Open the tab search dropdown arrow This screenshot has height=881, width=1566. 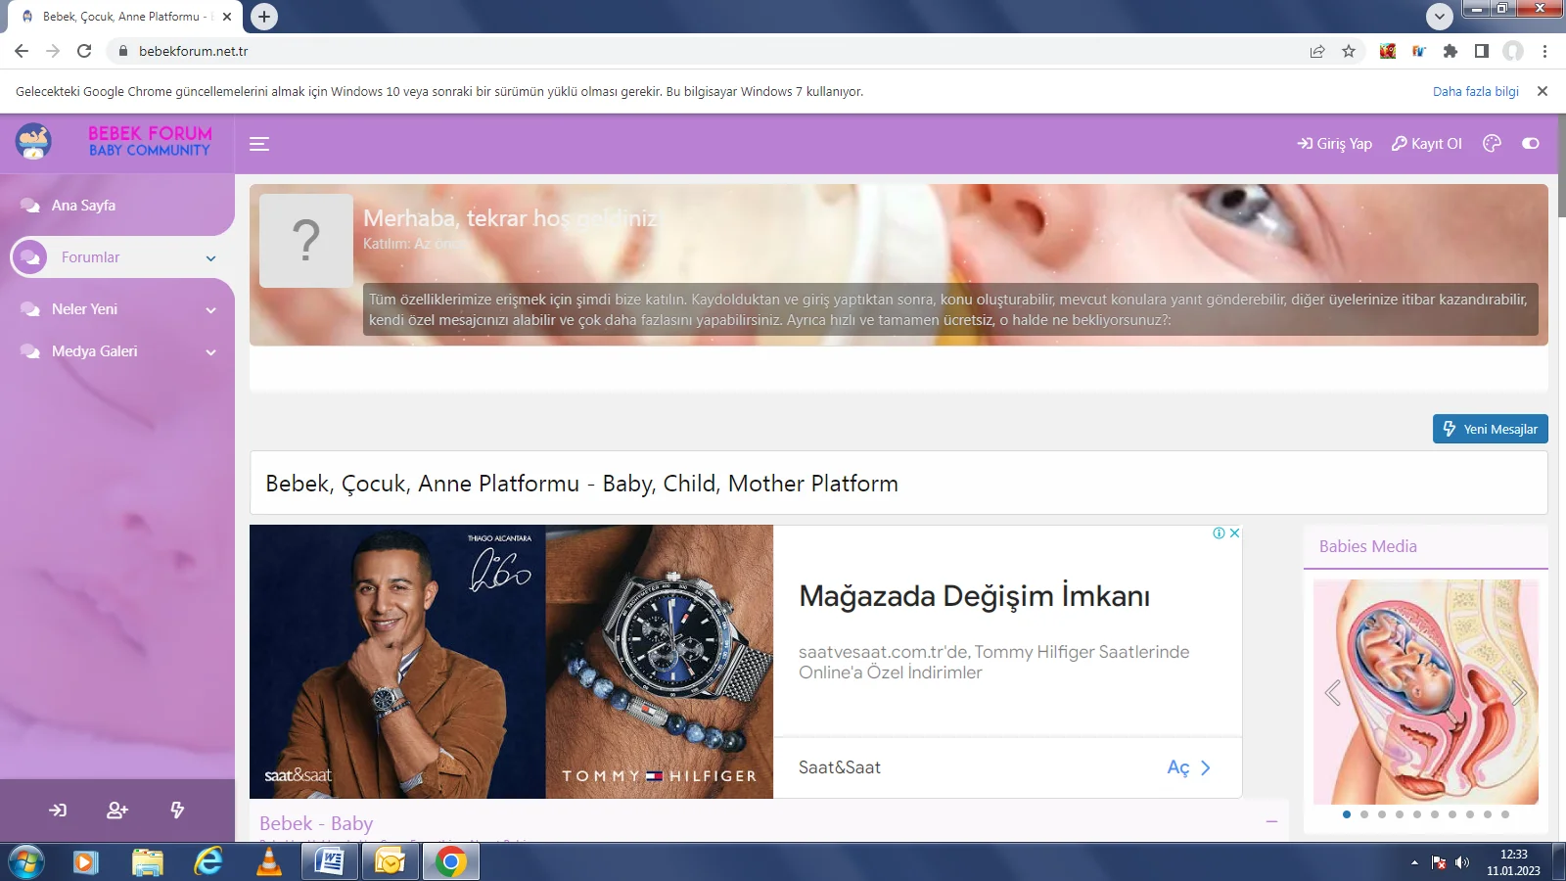[1439, 17]
